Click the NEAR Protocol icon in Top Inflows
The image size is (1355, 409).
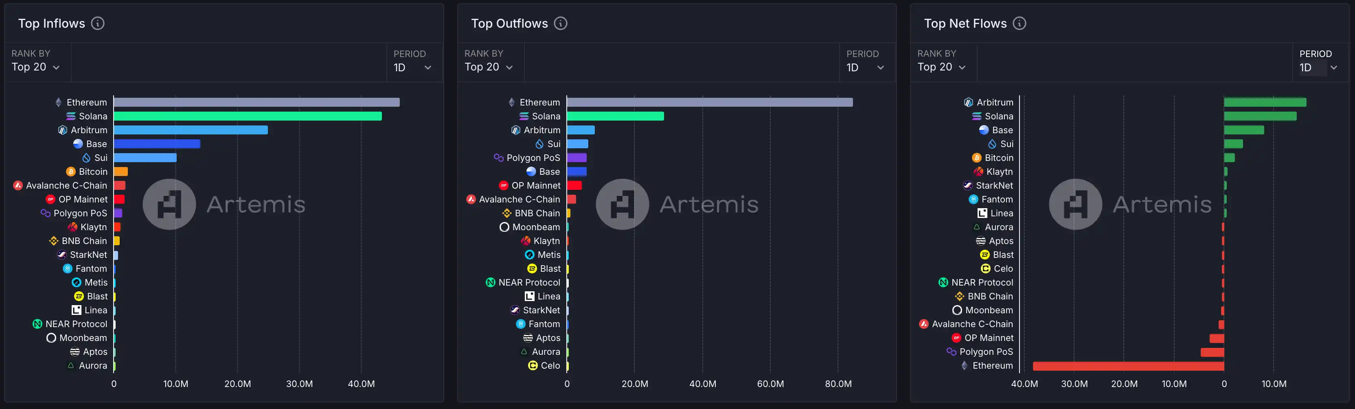[x=37, y=324]
